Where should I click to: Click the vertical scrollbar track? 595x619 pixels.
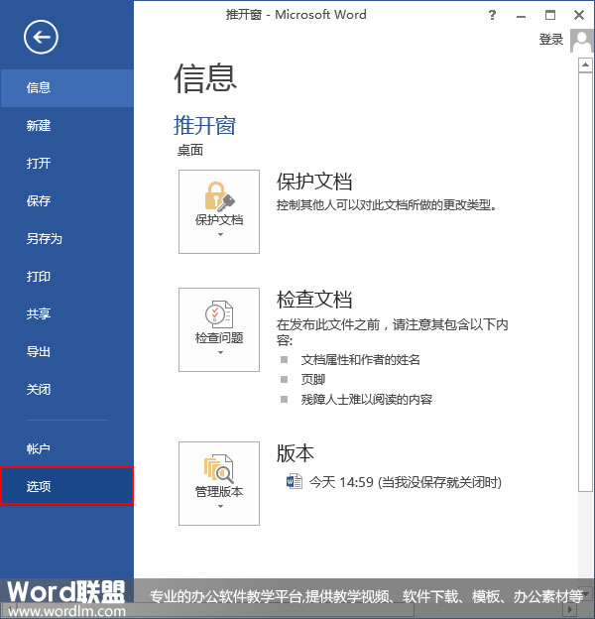[x=585, y=533]
